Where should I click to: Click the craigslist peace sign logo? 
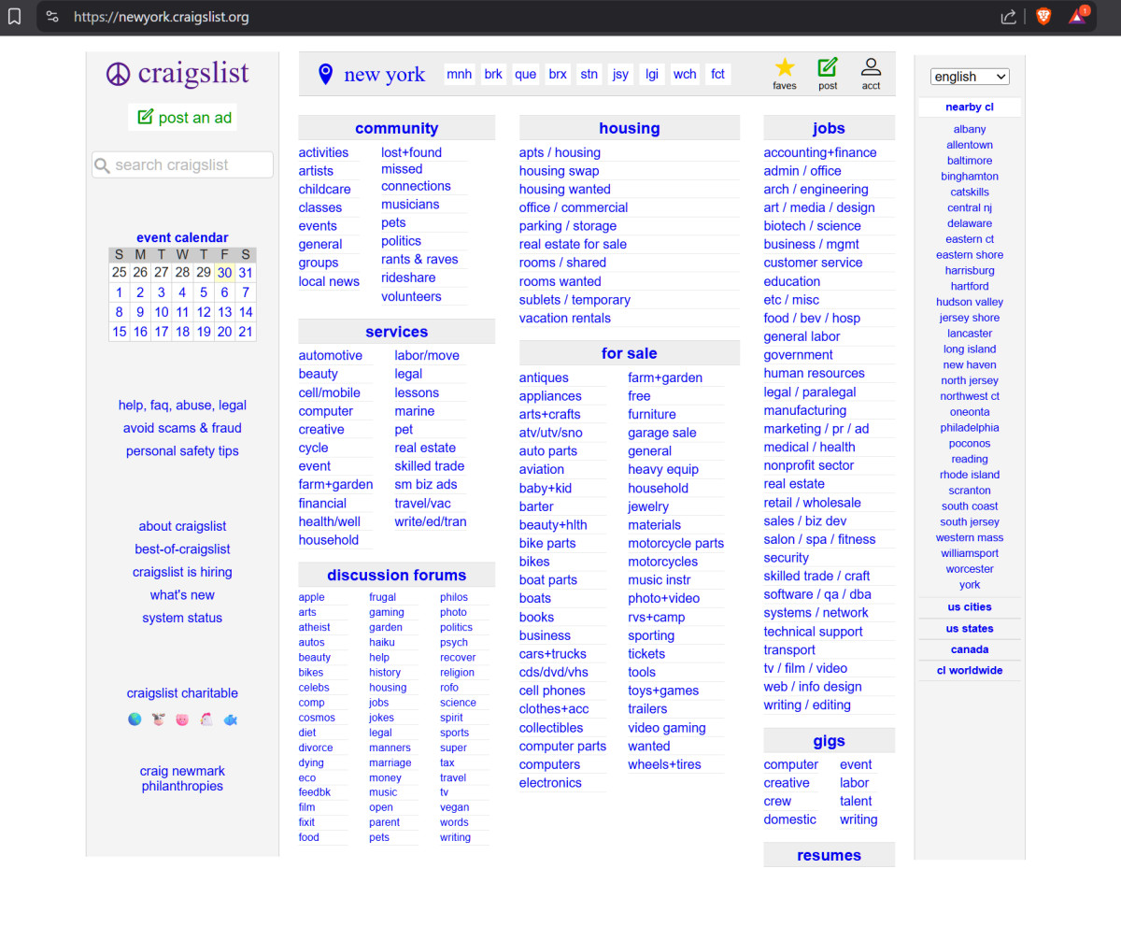118,74
